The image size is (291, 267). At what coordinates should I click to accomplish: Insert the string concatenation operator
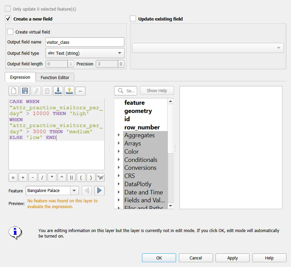pos(71,178)
